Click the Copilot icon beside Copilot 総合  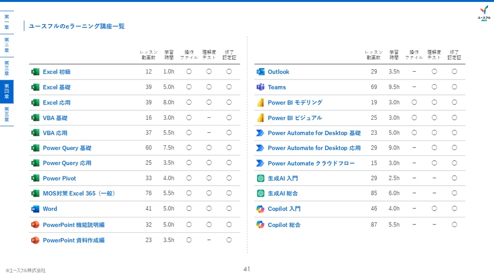click(x=260, y=225)
